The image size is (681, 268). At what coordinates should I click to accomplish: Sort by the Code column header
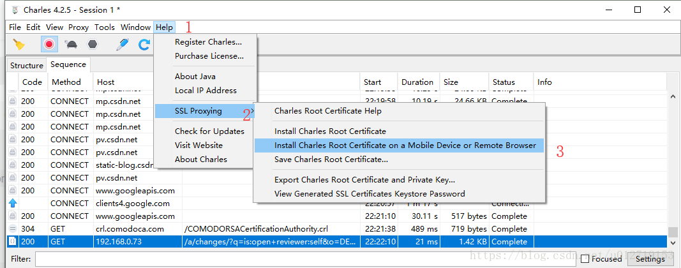pyautogui.click(x=33, y=82)
